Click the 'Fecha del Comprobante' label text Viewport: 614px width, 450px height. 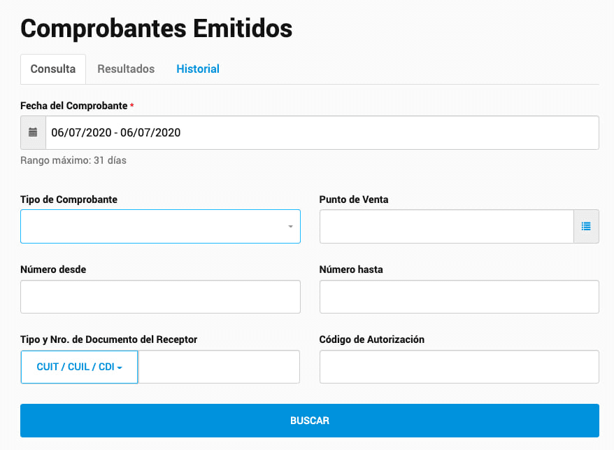pos(73,106)
